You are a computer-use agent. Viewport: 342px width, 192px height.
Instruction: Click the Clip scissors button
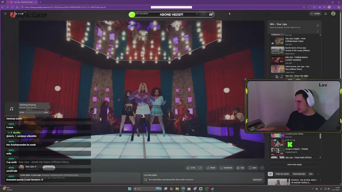(x=240, y=168)
